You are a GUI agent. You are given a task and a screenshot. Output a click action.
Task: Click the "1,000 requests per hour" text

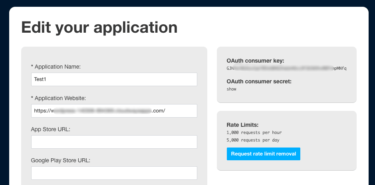[x=254, y=132]
